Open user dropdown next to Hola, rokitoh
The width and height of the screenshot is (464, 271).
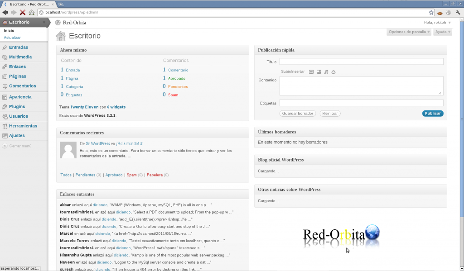(449, 23)
